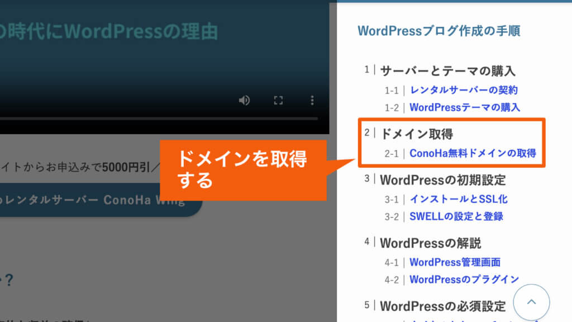This screenshot has height=322, width=572.
Task: Open the WordPressテーマの購入 link
Action: point(465,107)
